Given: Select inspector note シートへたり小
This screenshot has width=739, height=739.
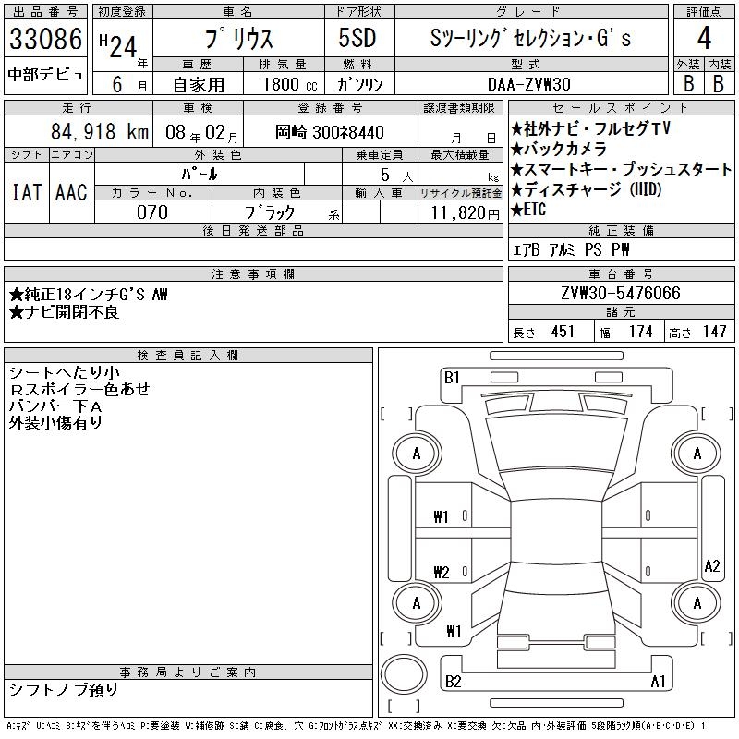Looking at the screenshot, I should 64,373.
